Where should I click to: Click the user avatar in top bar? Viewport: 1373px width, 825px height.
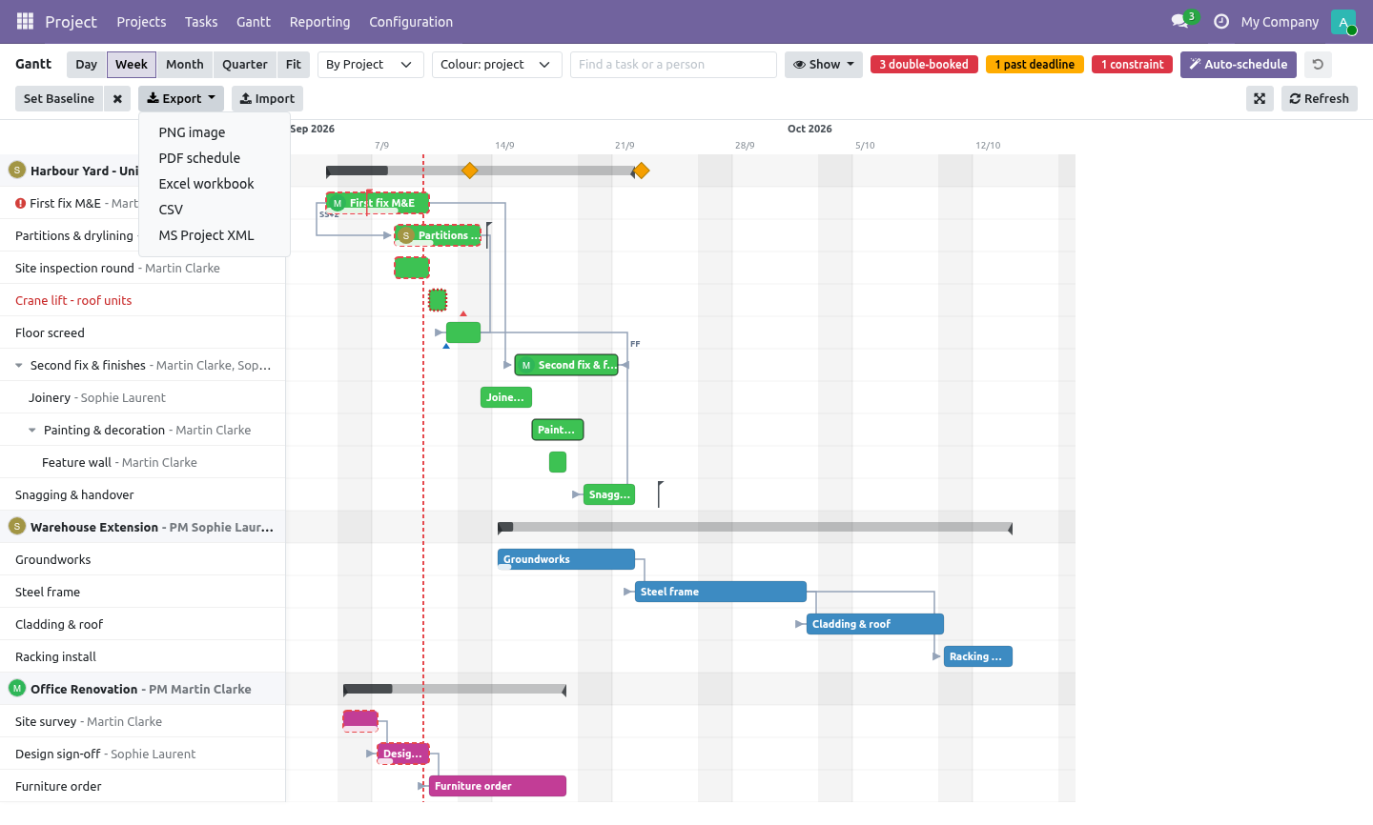point(1343,22)
